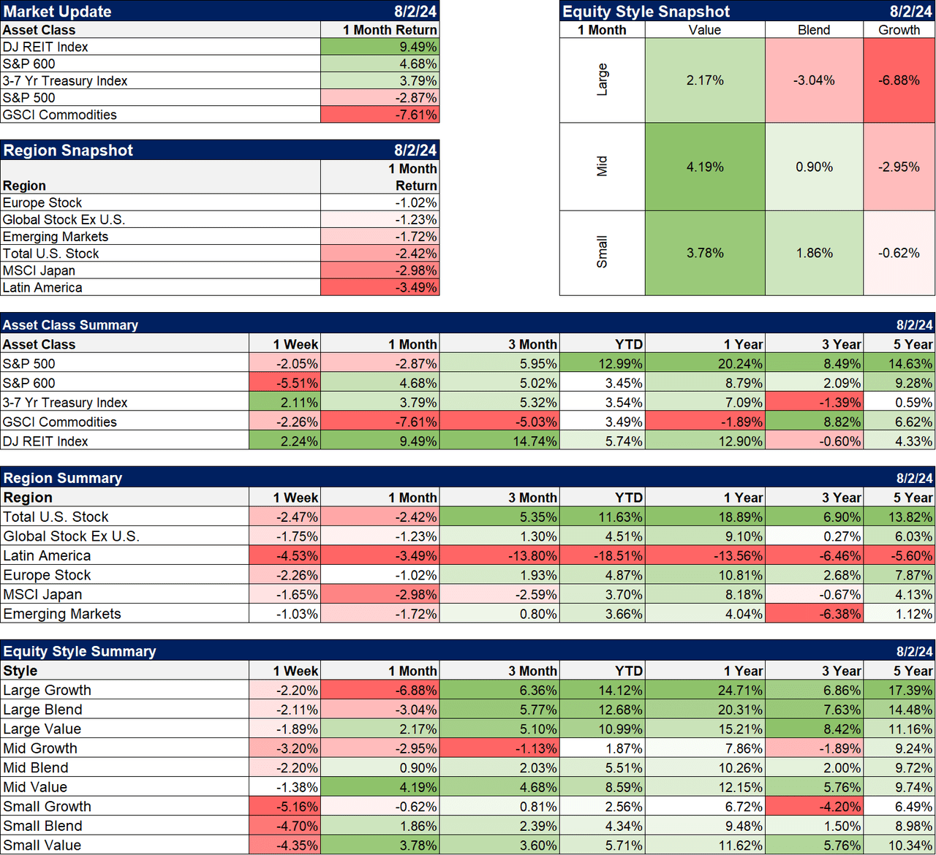Click Mid Growth 3 Month -1.13% cell
936x855 pixels.
(x=499, y=748)
